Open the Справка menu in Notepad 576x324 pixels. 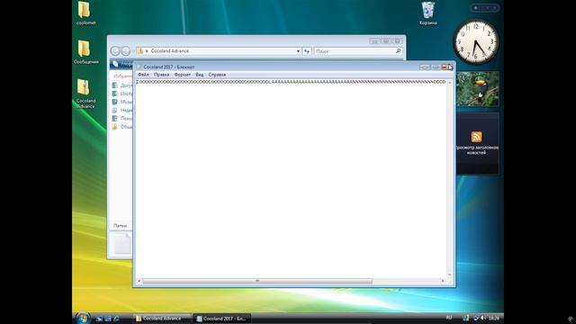[x=217, y=75]
